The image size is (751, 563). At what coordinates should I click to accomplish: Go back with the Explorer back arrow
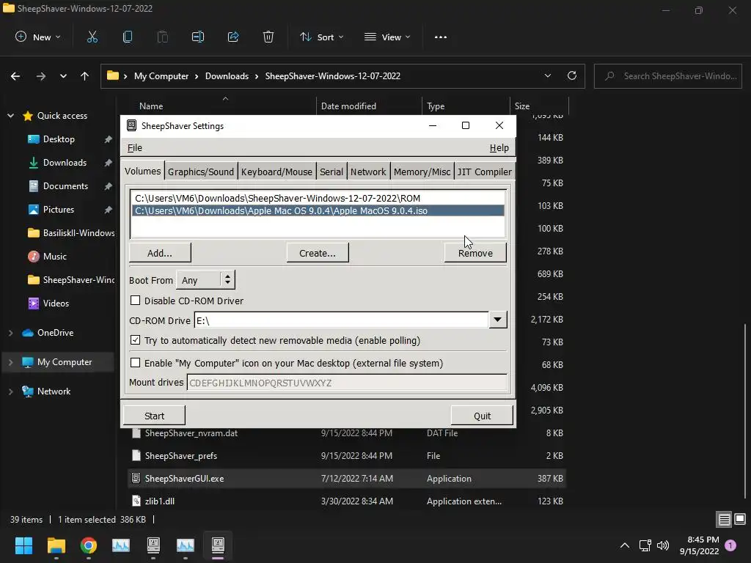click(x=15, y=76)
